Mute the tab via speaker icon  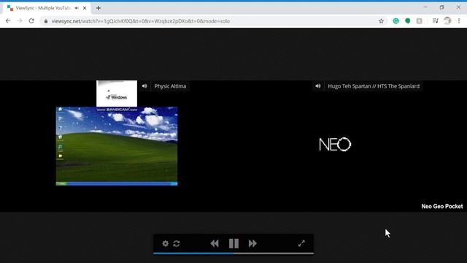[x=77, y=8]
